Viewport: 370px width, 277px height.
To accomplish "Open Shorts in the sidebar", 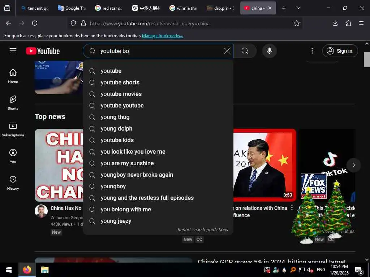I will [13, 103].
